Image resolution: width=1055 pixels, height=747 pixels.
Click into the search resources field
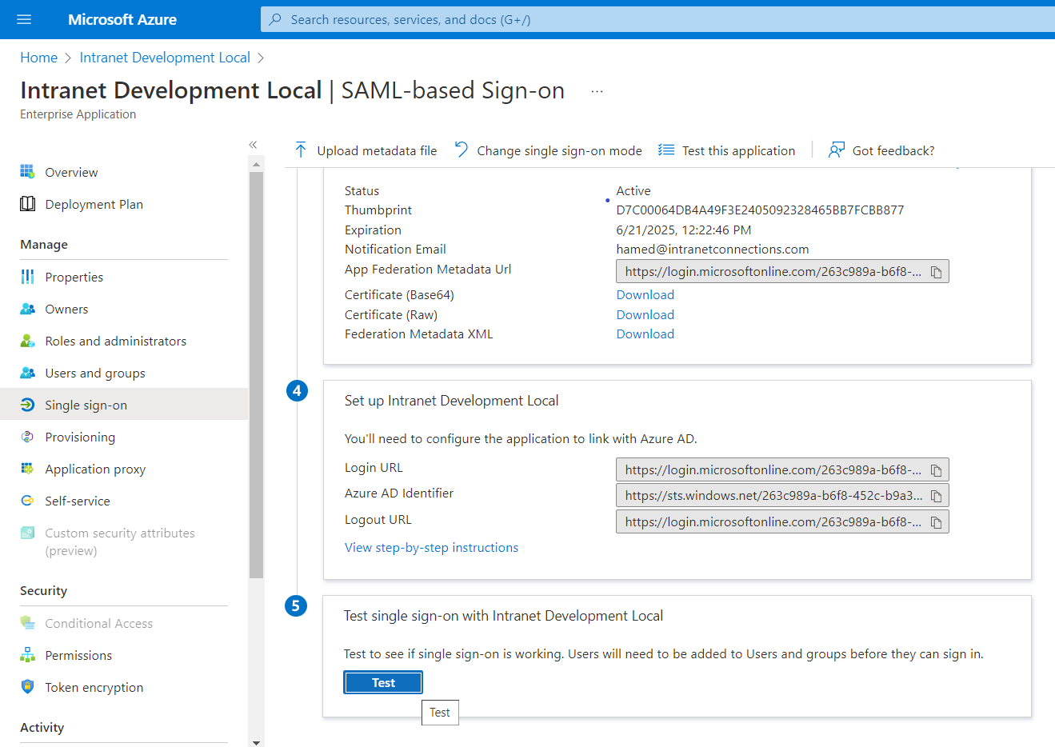pos(657,19)
